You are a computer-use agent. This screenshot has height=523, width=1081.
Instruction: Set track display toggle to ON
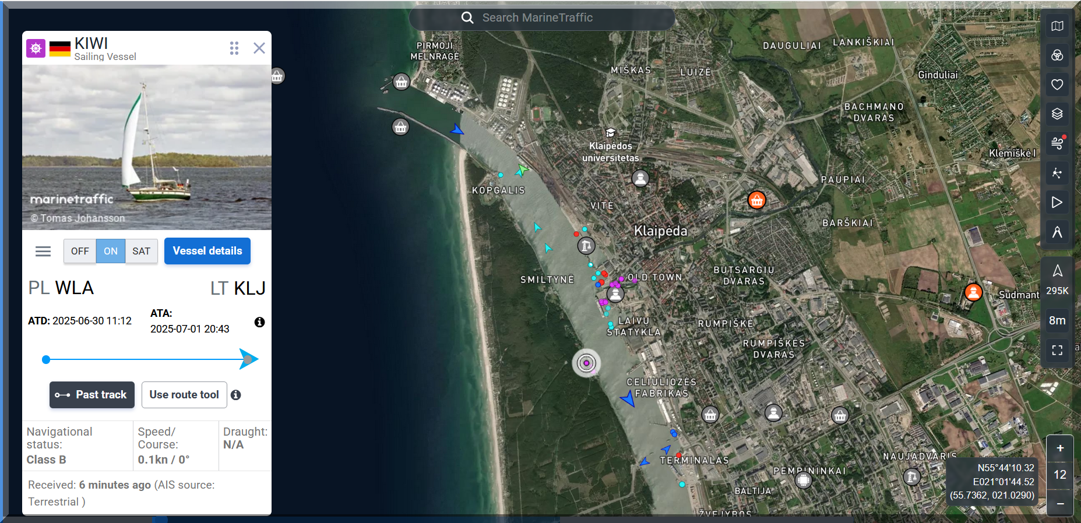tap(111, 251)
